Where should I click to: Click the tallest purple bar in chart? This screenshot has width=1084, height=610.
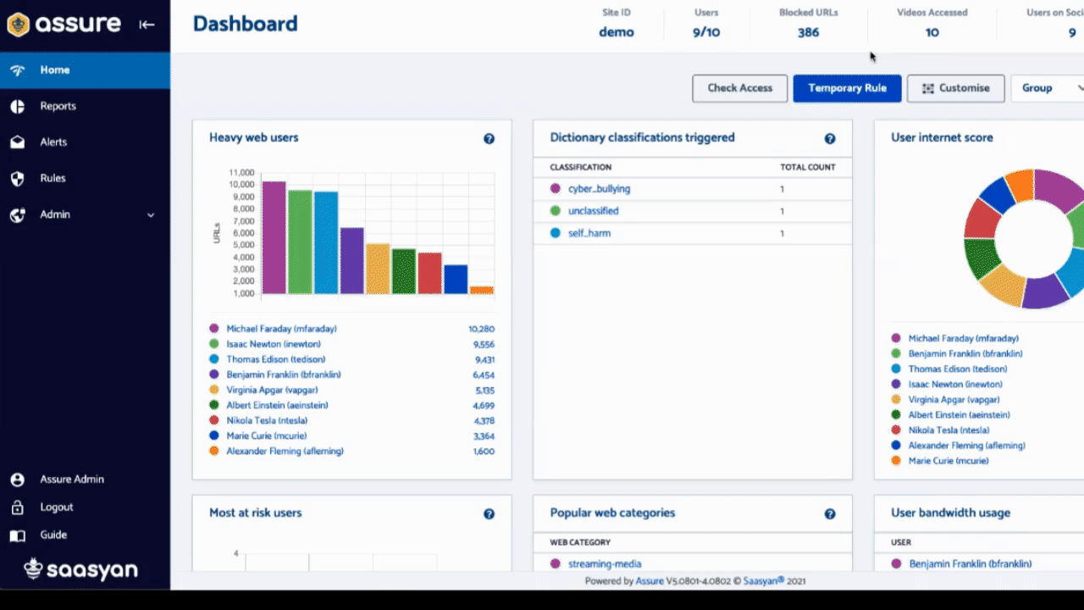click(274, 237)
